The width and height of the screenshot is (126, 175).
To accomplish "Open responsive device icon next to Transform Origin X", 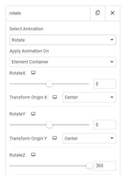I will click(x=55, y=97).
